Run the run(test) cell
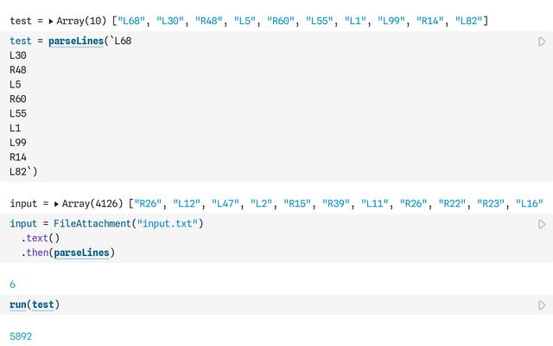 coord(542,304)
